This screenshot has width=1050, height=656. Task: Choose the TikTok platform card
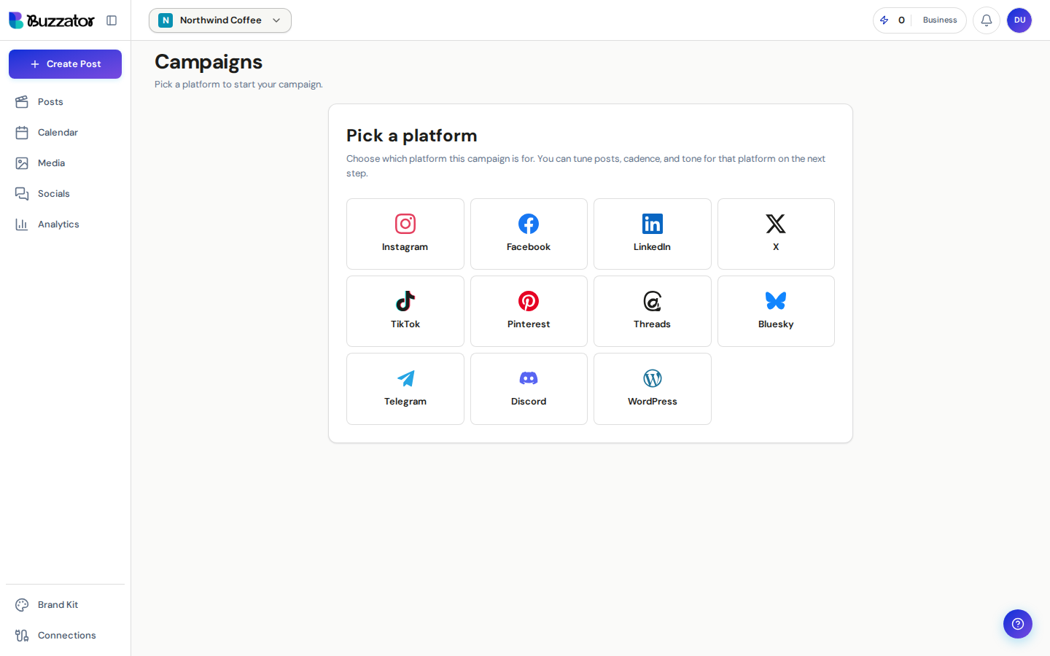(405, 311)
